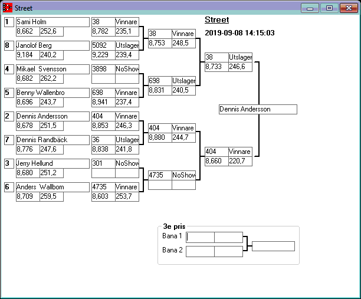Click the Street app icon in title bar
361x299 pixels.
point(7,8)
